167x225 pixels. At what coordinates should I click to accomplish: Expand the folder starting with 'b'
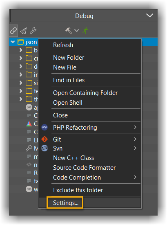(x=21, y=50)
